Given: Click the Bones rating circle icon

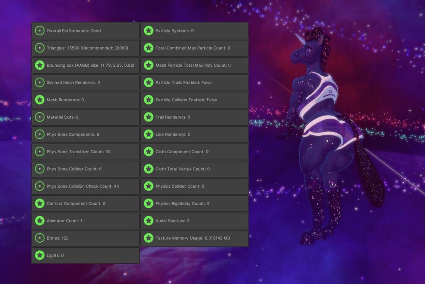Looking at the screenshot, I should tap(40, 238).
